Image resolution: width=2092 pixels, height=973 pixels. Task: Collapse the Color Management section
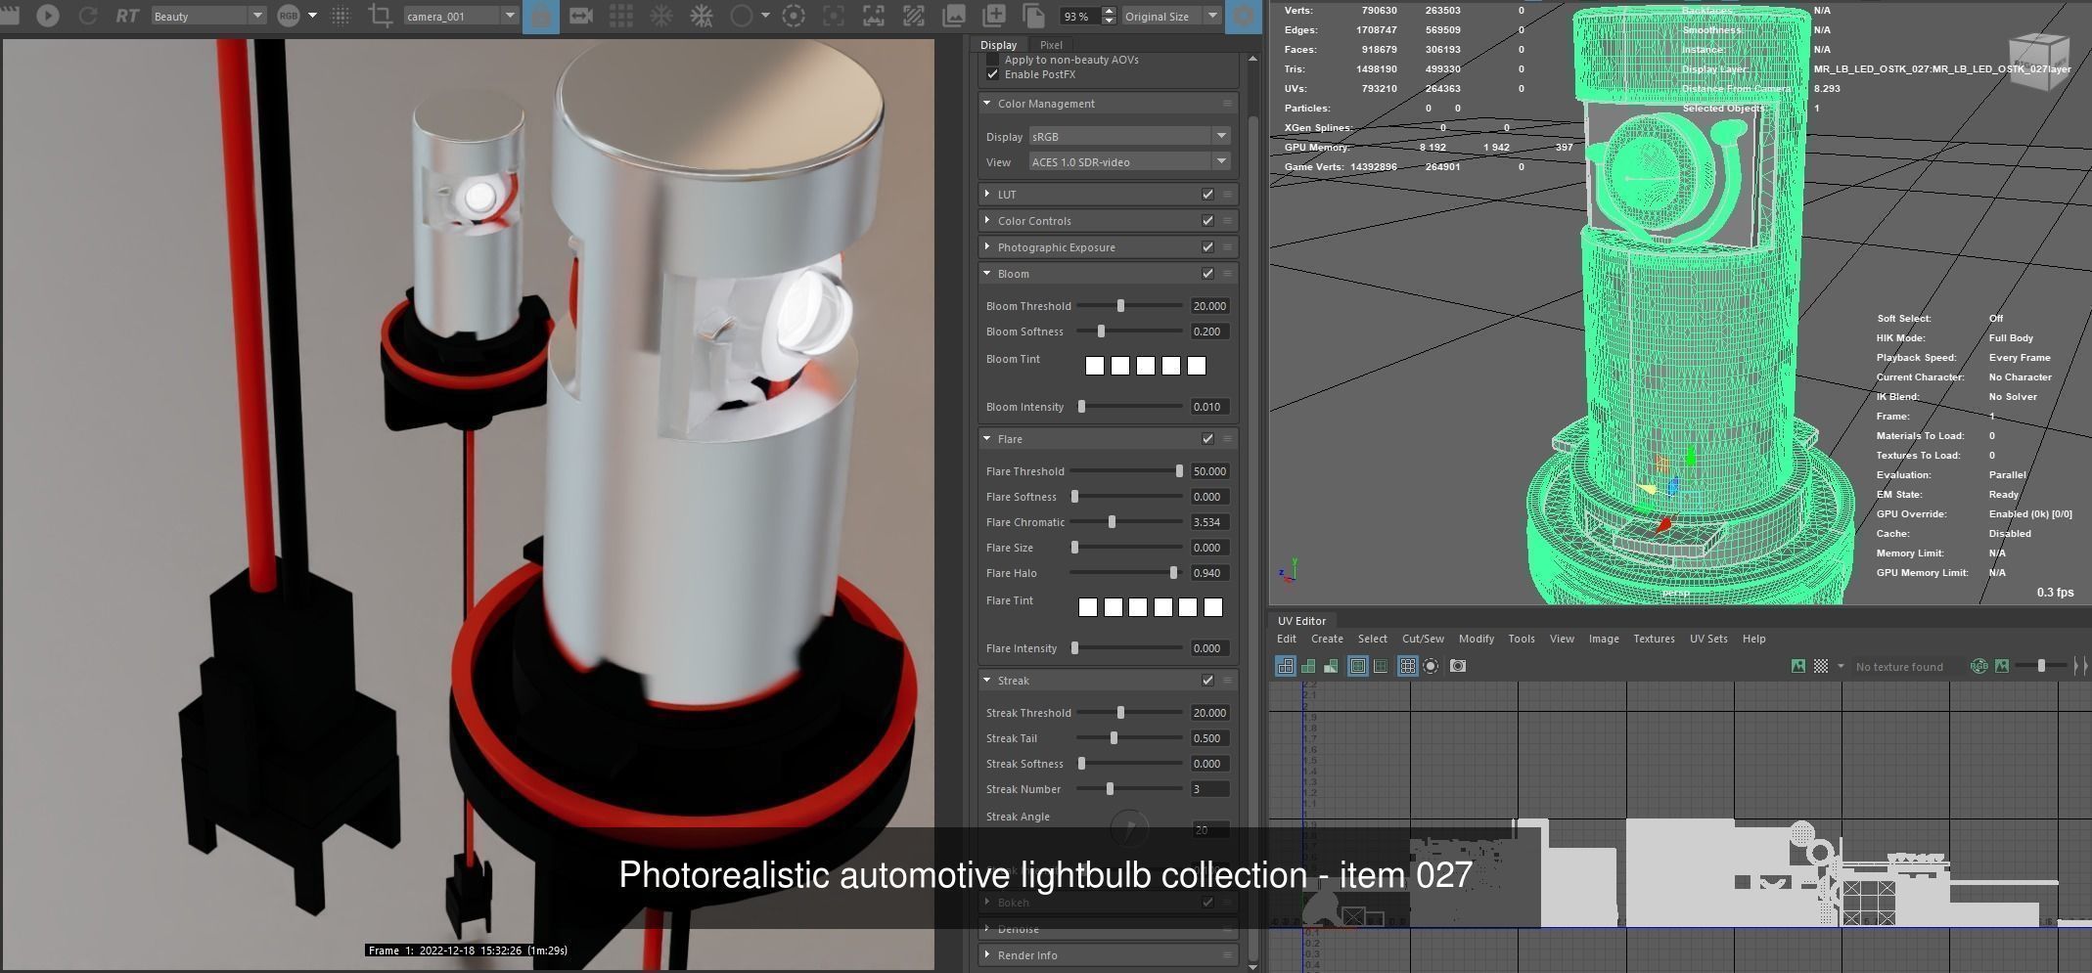coord(986,104)
